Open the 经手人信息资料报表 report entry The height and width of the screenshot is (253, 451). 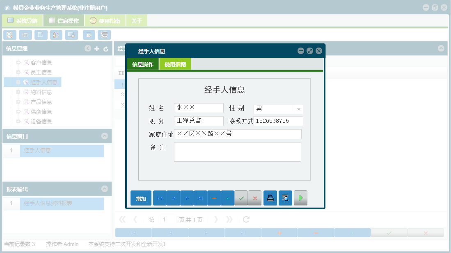click(62, 203)
